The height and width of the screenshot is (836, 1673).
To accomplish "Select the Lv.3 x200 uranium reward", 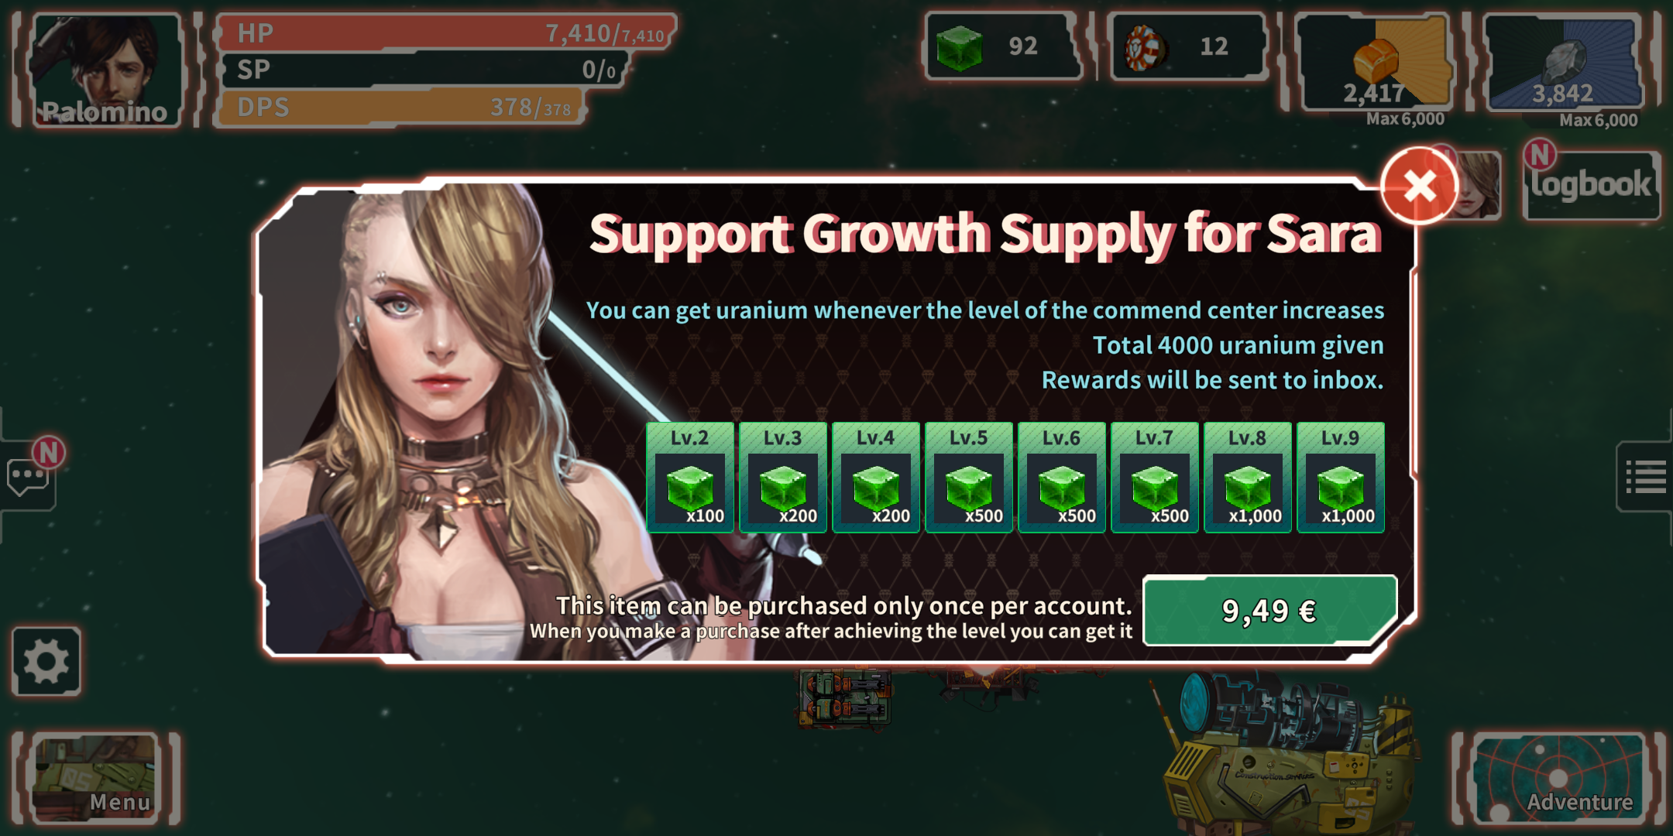I will (x=782, y=478).
